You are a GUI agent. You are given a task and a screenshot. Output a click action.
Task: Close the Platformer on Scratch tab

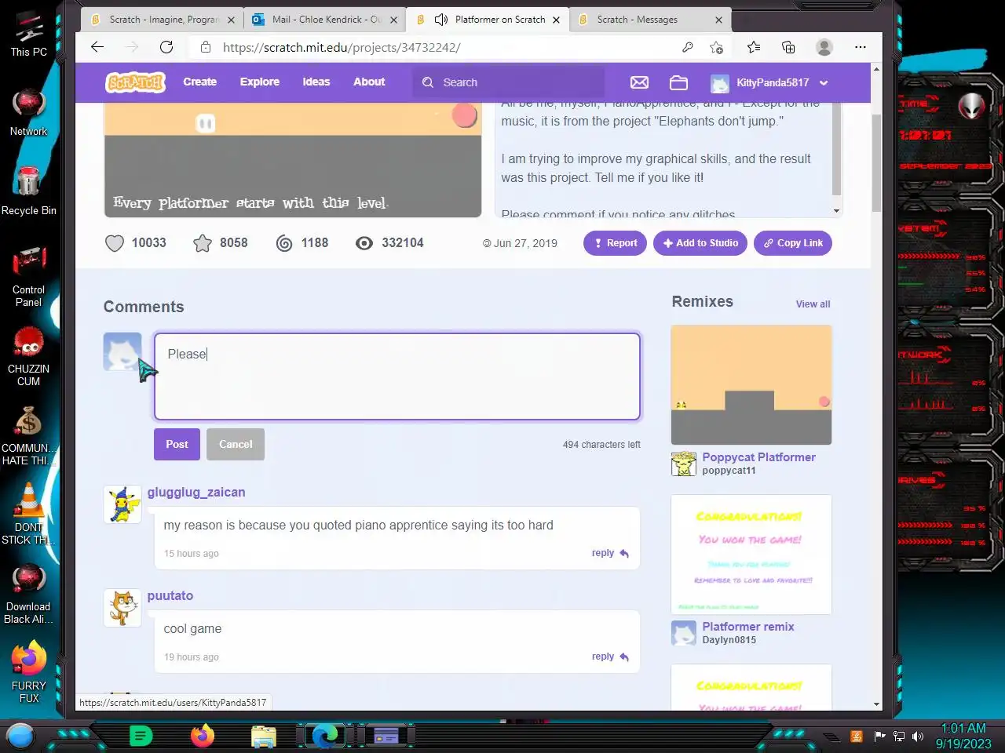556,20
